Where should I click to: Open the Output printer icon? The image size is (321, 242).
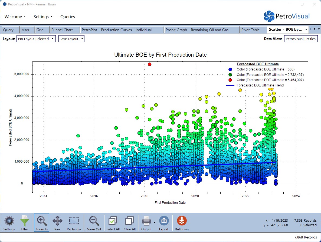[x=146, y=221]
